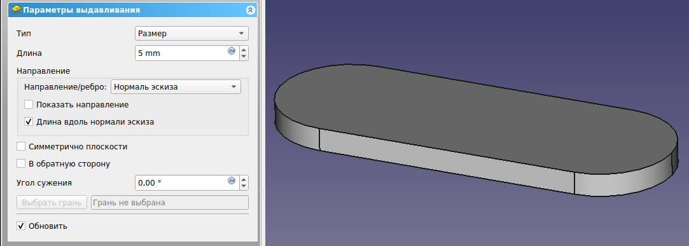This screenshot has height=246, width=689.
Task: Click the Выбрать грань button
Action: point(52,203)
